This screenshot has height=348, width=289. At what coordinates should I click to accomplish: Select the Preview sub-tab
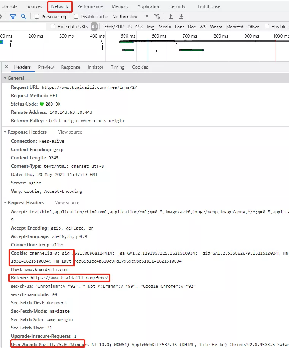pos(46,67)
